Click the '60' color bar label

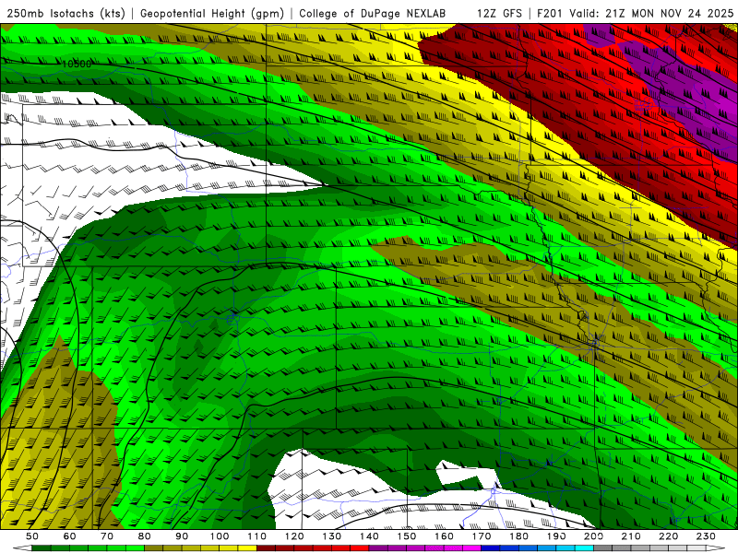(70, 536)
